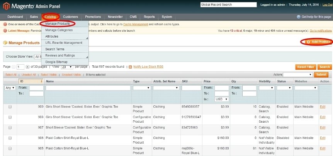This screenshot has height=156, width=333.
Task: Click the Manage Products cube icon
Action: [x=5, y=43]
